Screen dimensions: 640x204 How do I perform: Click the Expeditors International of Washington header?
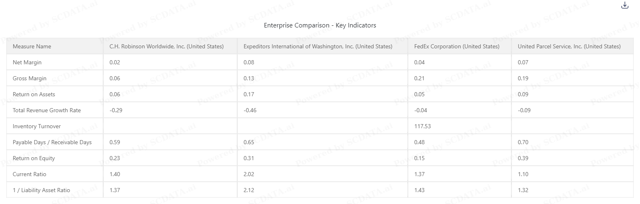(318, 46)
